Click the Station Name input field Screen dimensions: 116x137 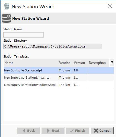click(24, 35)
